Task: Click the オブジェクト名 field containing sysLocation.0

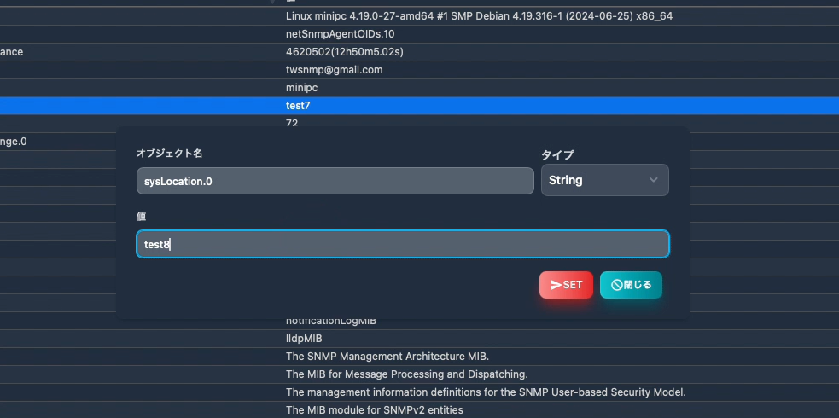Action: coord(335,181)
